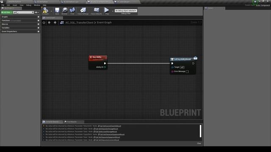Click the Compile toolbar icon
The height and width of the screenshot is (152, 271).
click(x=45, y=11)
